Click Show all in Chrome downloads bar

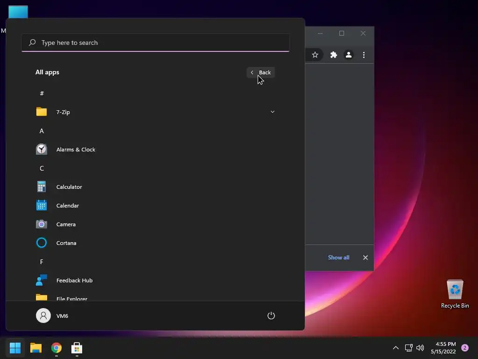point(338,258)
